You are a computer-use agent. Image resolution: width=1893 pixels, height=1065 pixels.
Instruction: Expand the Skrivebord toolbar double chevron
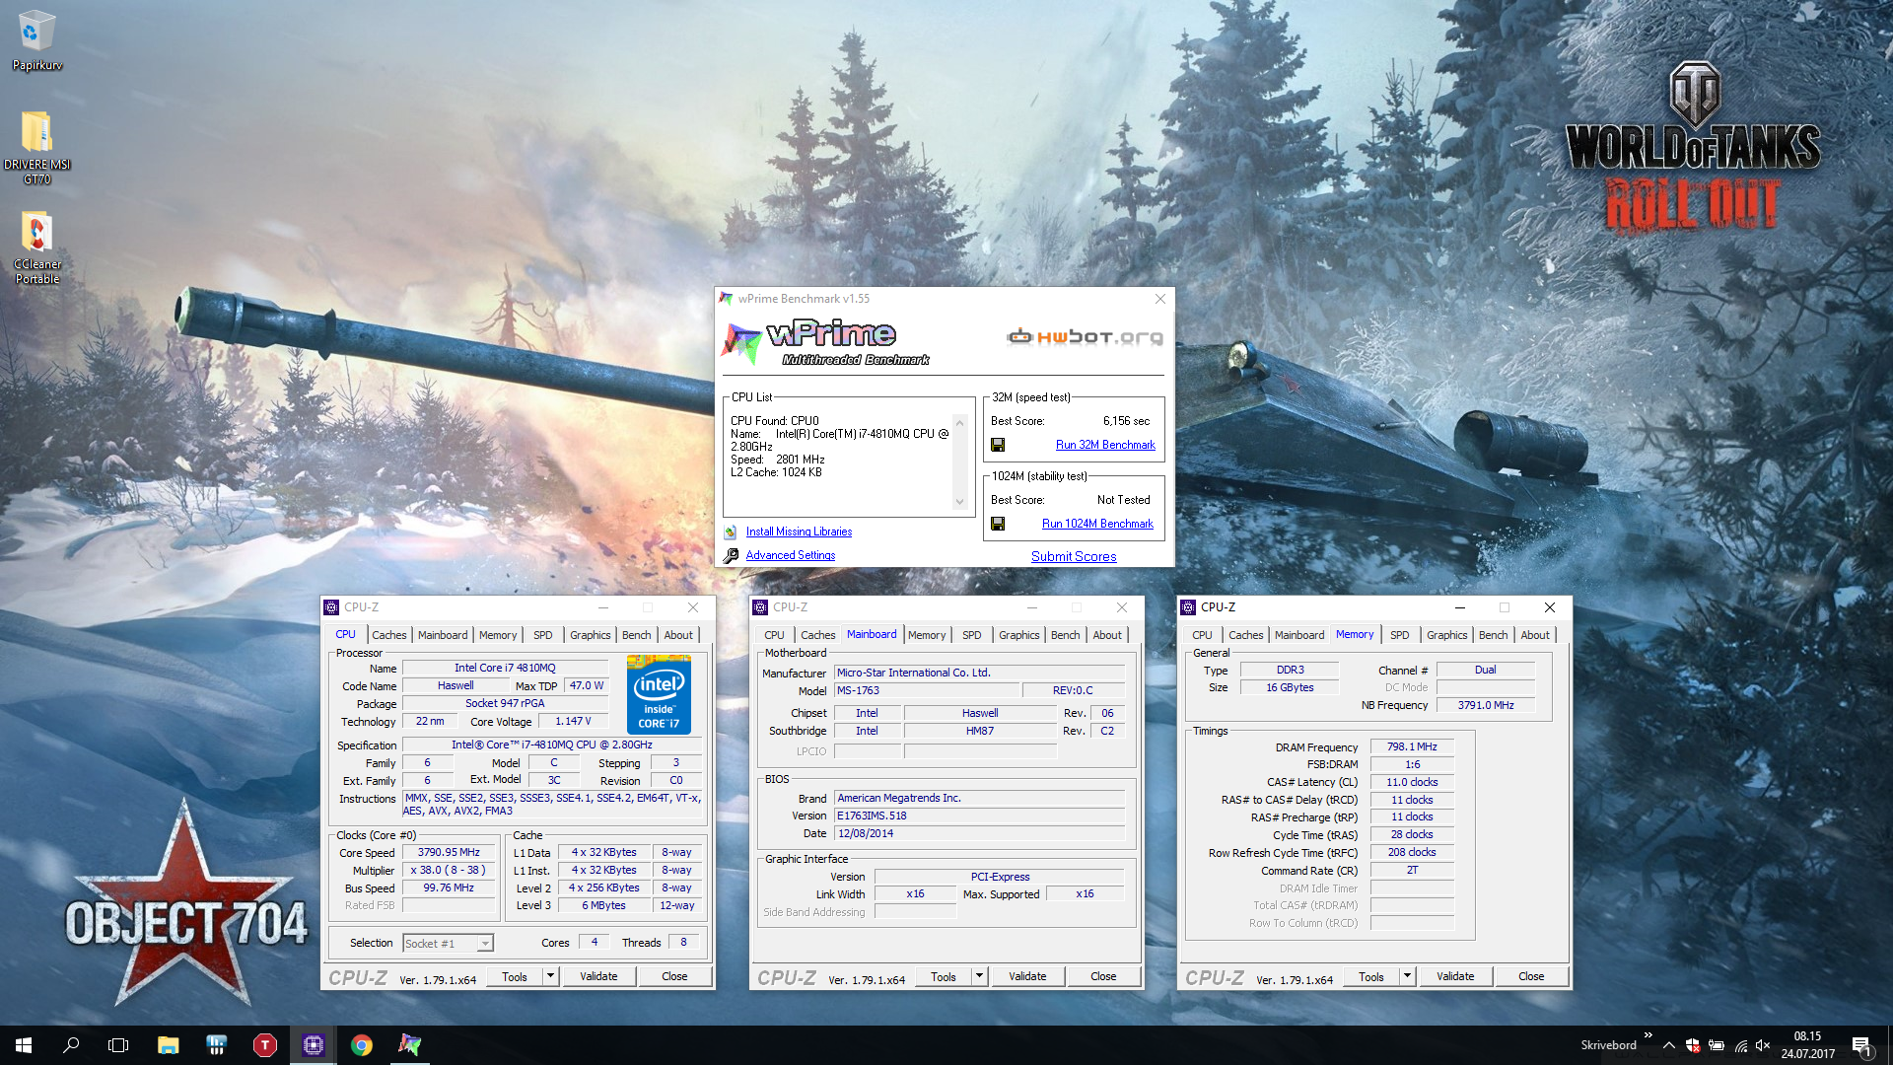1648,1035
